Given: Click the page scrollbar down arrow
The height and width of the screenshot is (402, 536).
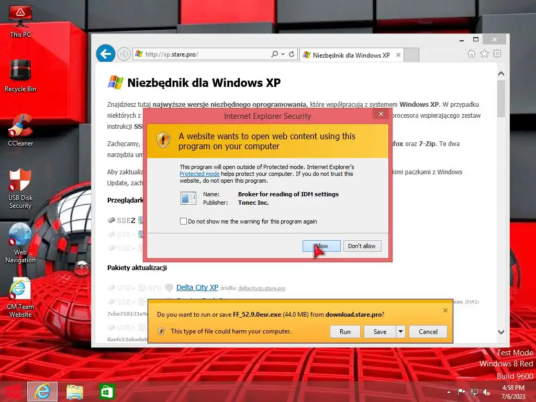Looking at the screenshot, I should [x=501, y=332].
